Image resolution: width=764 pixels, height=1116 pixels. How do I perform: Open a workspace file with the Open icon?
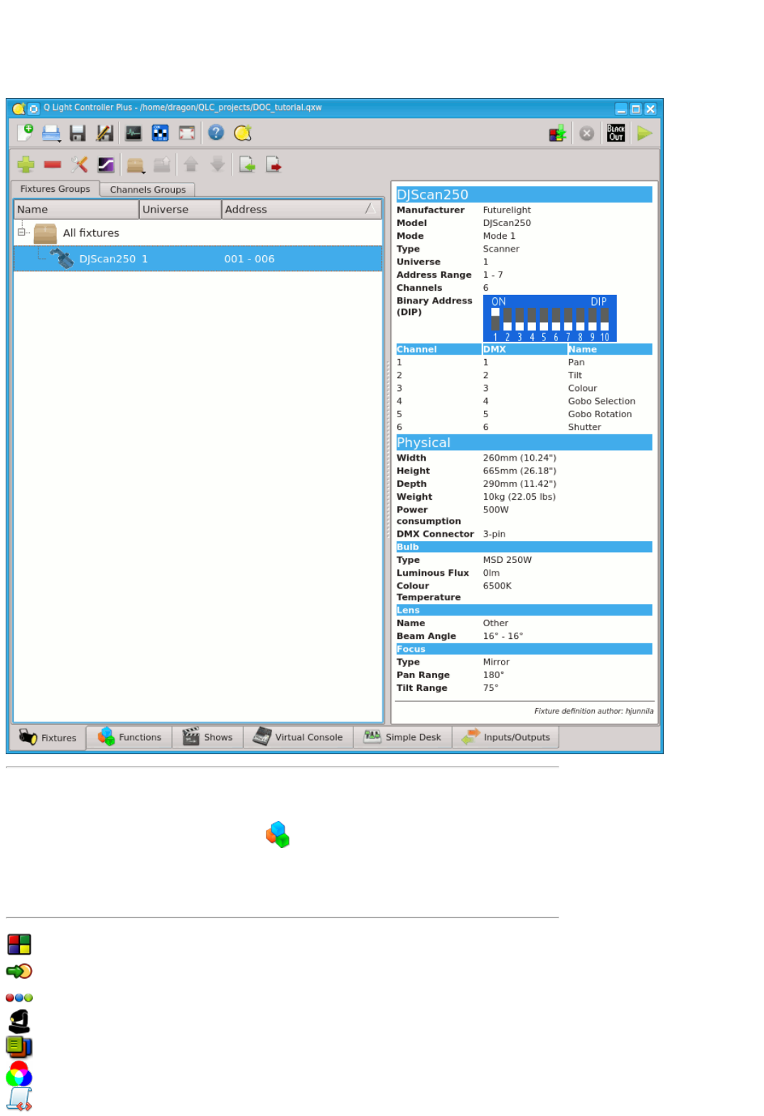51,133
